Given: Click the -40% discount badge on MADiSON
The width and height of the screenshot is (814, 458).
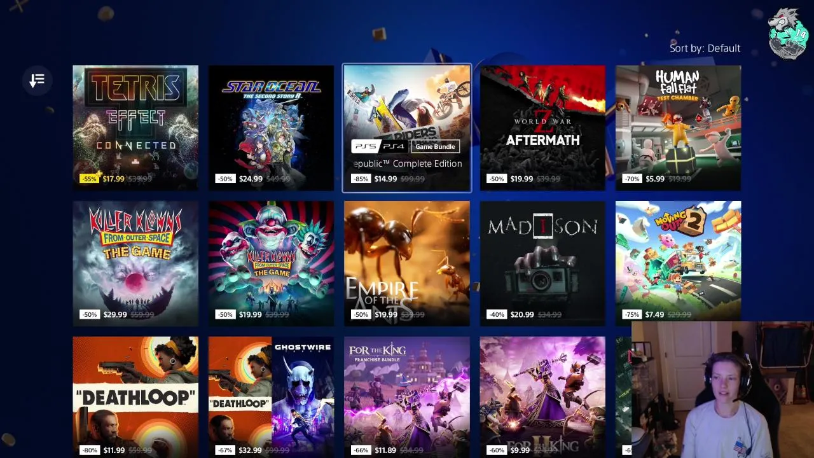Looking at the screenshot, I should (497, 314).
